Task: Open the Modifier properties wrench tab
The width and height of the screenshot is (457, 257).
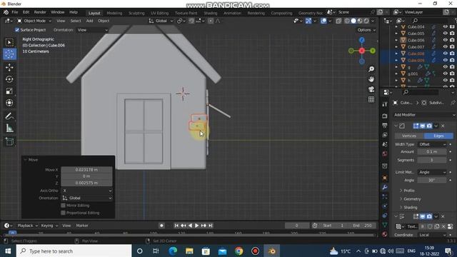Action: 385,187
